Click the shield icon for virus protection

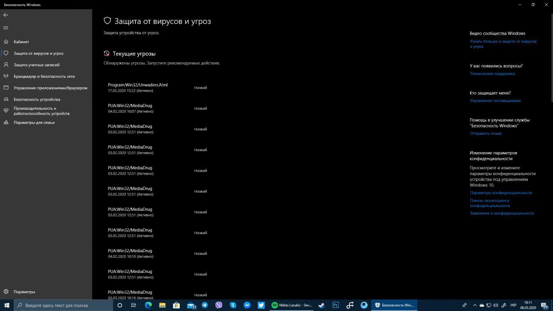6,53
